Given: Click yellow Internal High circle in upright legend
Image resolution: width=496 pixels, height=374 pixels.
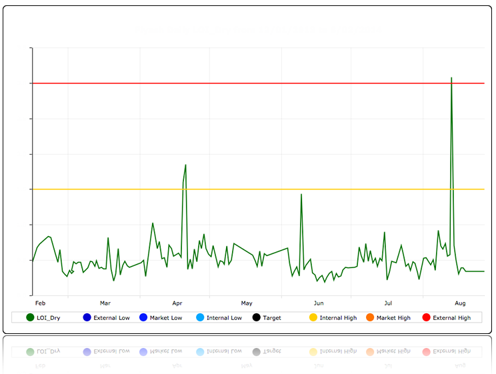Looking at the screenshot, I should (x=313, y=318).
